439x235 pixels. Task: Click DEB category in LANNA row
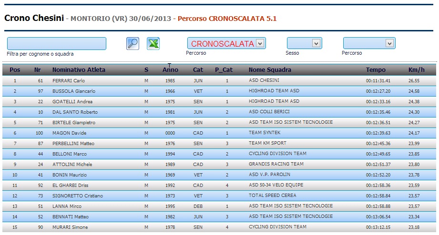tap(198, 206)
